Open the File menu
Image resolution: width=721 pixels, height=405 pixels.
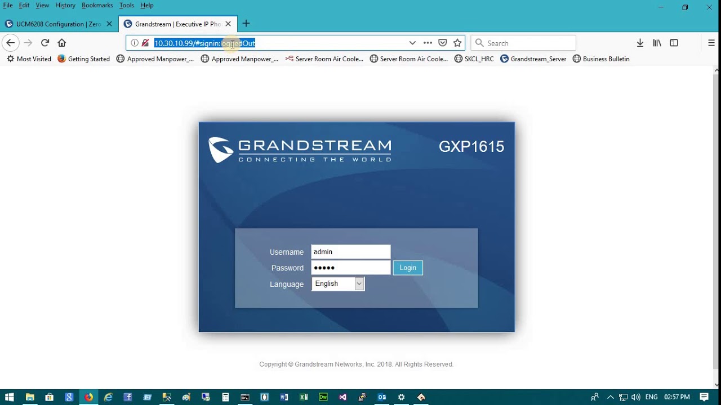8,5
